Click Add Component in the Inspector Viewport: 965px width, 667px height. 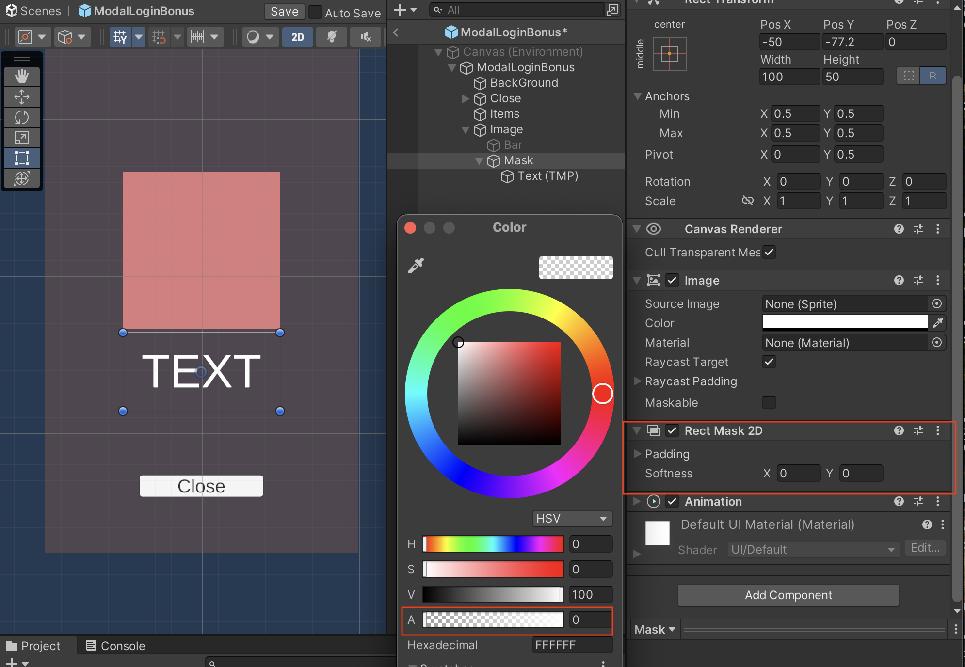click(x=788, y=595)
